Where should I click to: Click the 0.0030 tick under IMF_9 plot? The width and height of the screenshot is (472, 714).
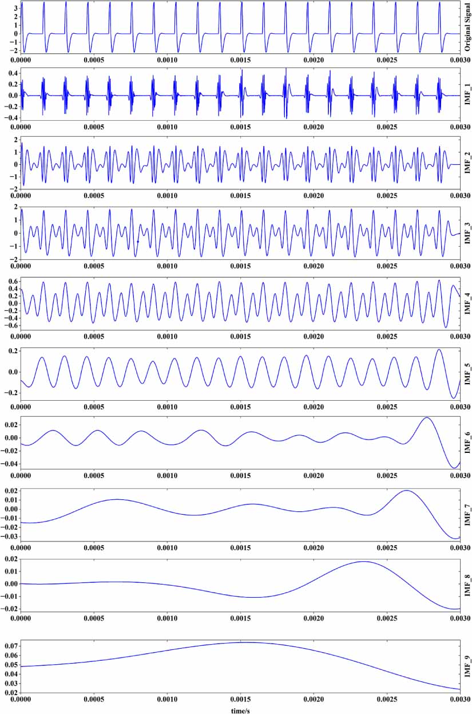coord(459,700)
